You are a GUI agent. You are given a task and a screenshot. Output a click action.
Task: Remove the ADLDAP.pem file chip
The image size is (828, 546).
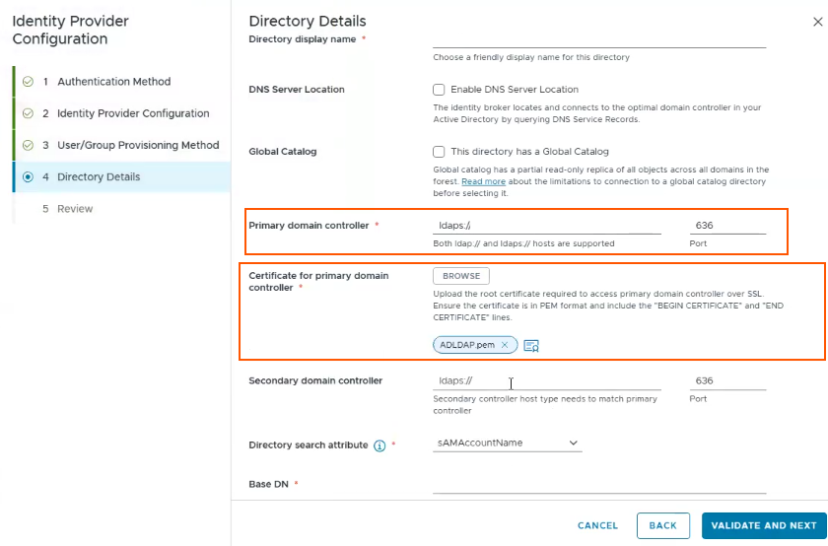pos(505,345)
